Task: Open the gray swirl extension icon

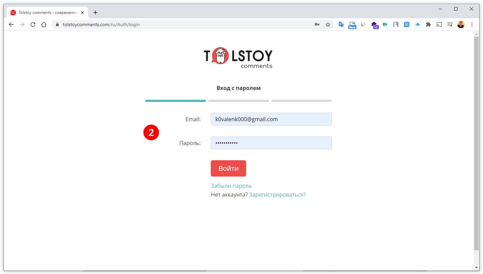Action: point(363,24)
